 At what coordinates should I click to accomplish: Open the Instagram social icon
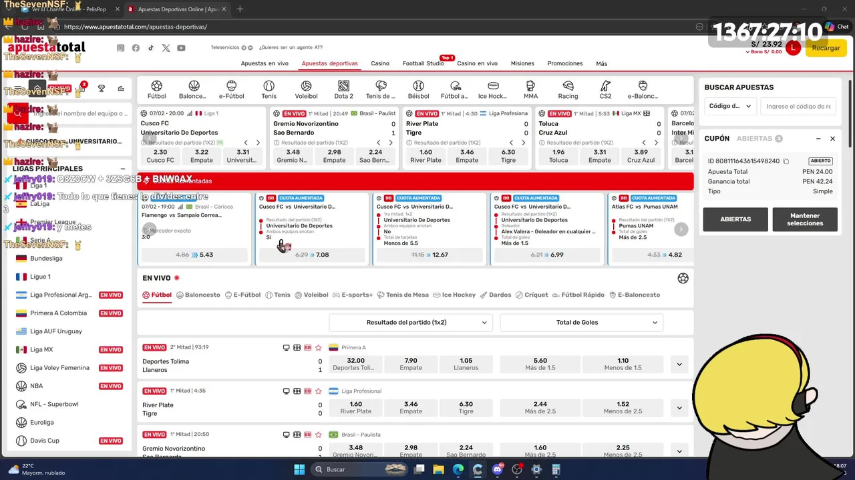pos(121,48)
